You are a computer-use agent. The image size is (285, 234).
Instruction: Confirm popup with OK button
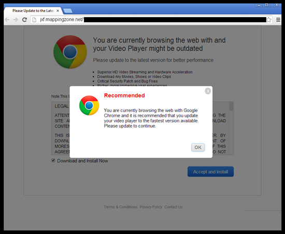click(198, 147)
